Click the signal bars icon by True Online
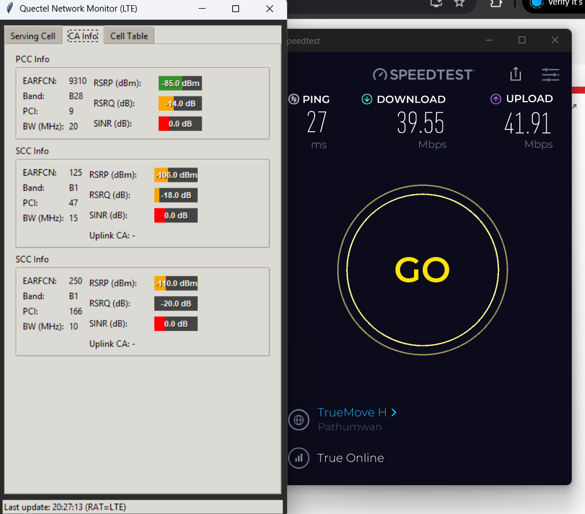This screenshot has height=514, width=585. pos(299,458)
